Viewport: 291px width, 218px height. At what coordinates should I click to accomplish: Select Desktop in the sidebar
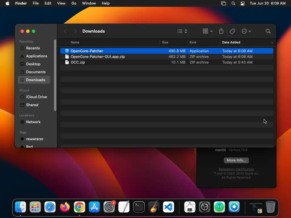(34, 64)
